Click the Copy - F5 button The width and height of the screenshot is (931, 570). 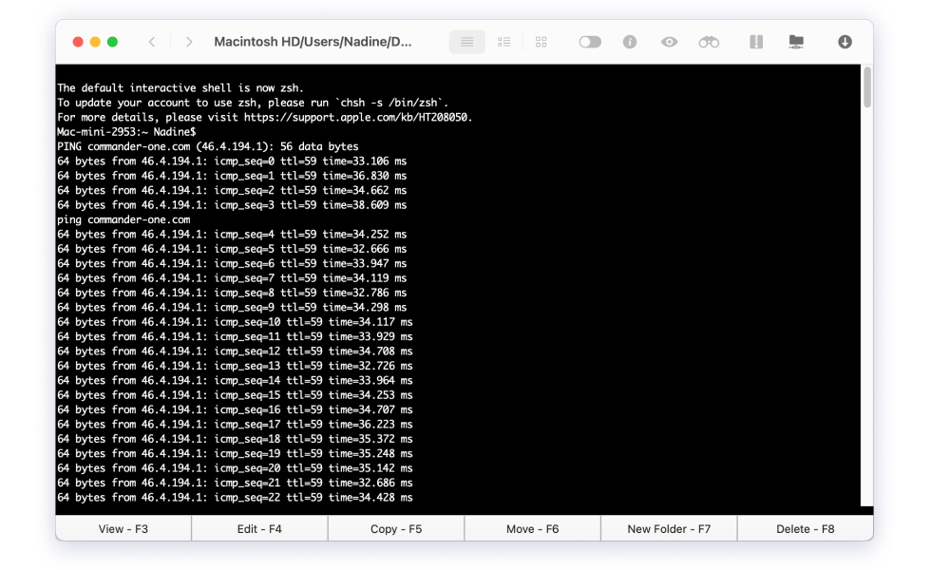396,529
